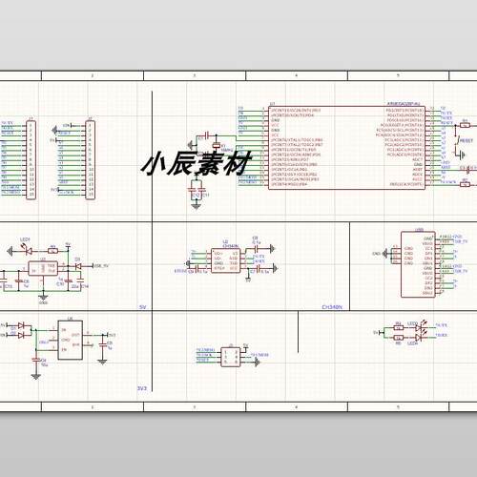This screenshot has height=477, width=477.
Task: Click the blue 3V3 section label
Action: pos(142,388)
